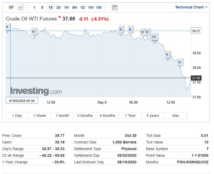Select the area line chart icon

pos(21,7)
